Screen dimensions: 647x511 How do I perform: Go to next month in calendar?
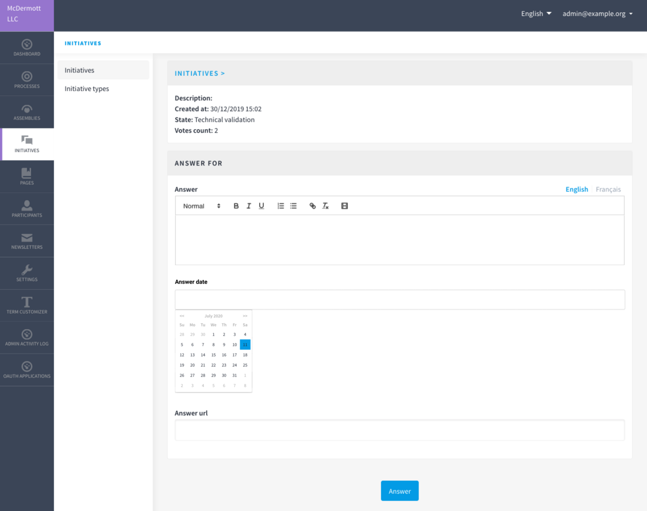point(245,316)
